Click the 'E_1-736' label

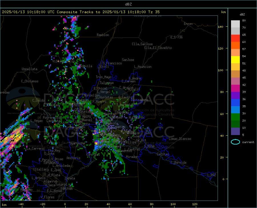176,37
